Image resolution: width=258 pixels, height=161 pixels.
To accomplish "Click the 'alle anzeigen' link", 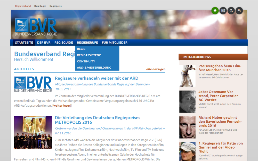I will coord(156,69).
